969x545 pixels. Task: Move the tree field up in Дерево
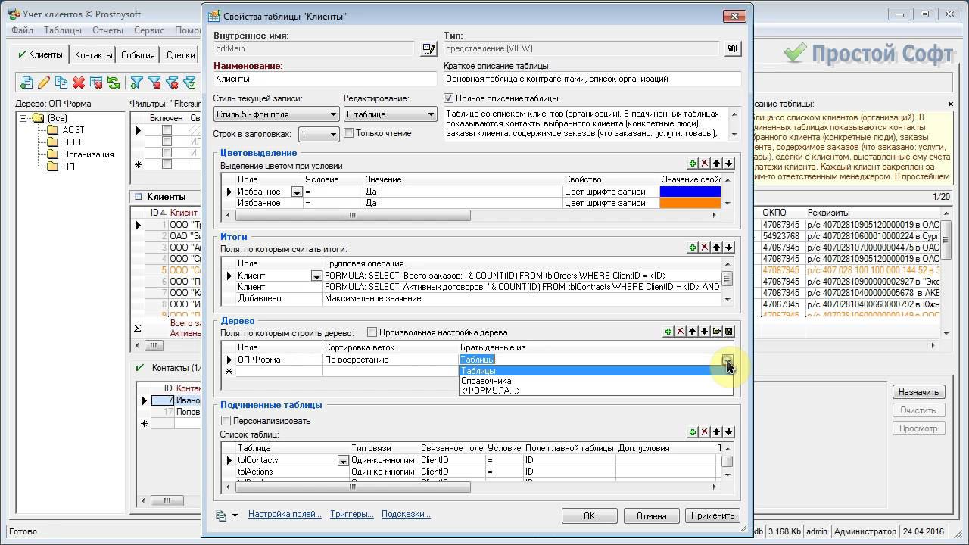692,332
